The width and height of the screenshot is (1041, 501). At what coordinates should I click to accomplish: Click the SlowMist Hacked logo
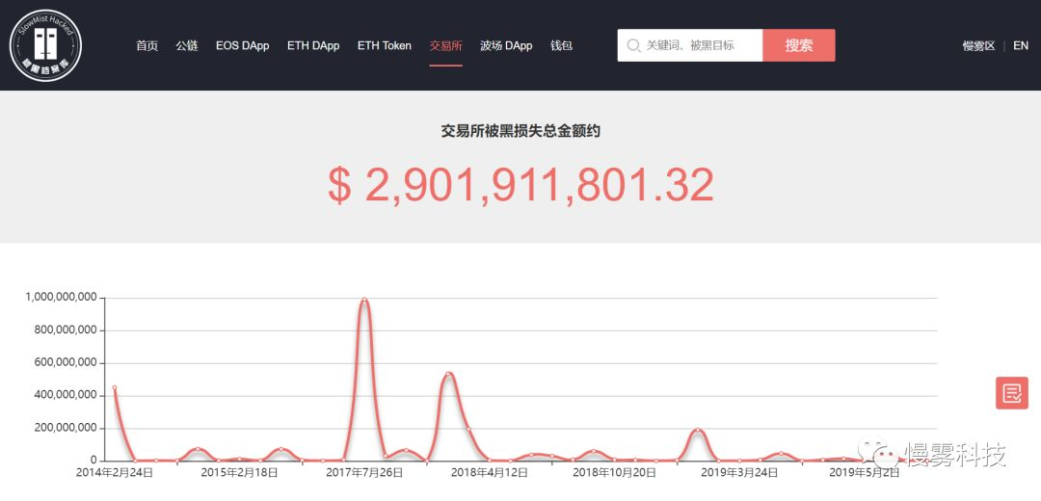45,44
